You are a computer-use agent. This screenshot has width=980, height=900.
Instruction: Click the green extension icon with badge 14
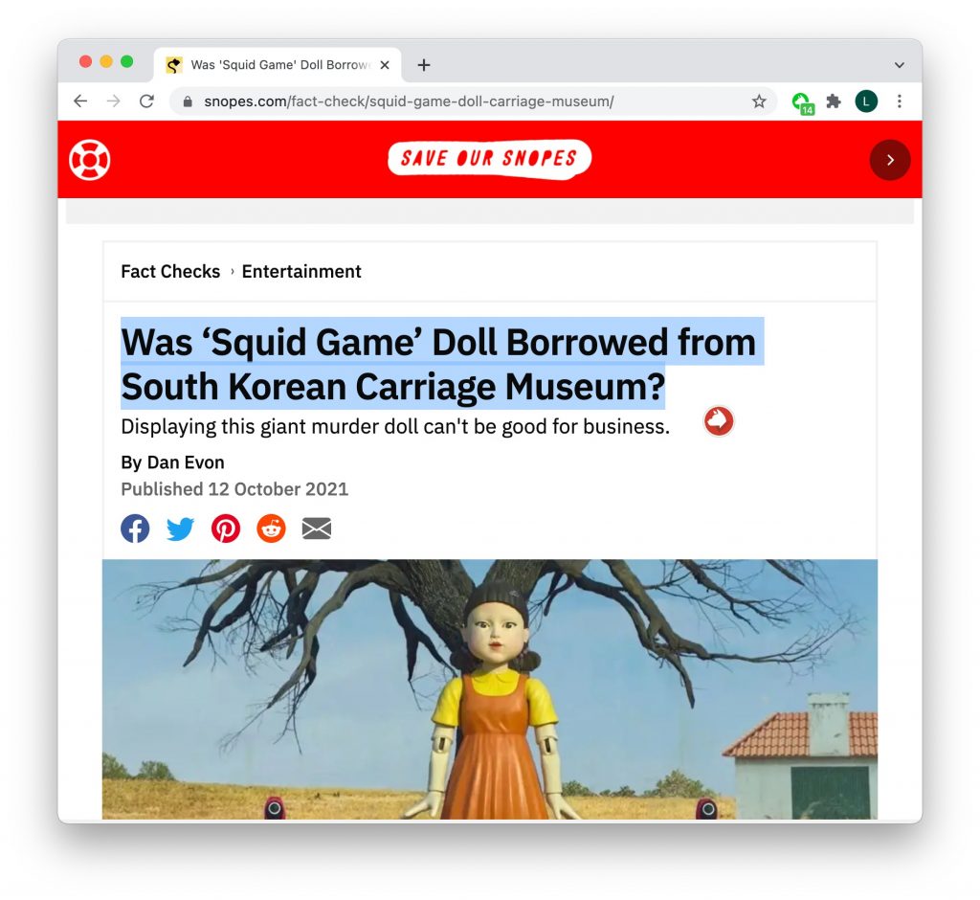click(x=802, y=102)
